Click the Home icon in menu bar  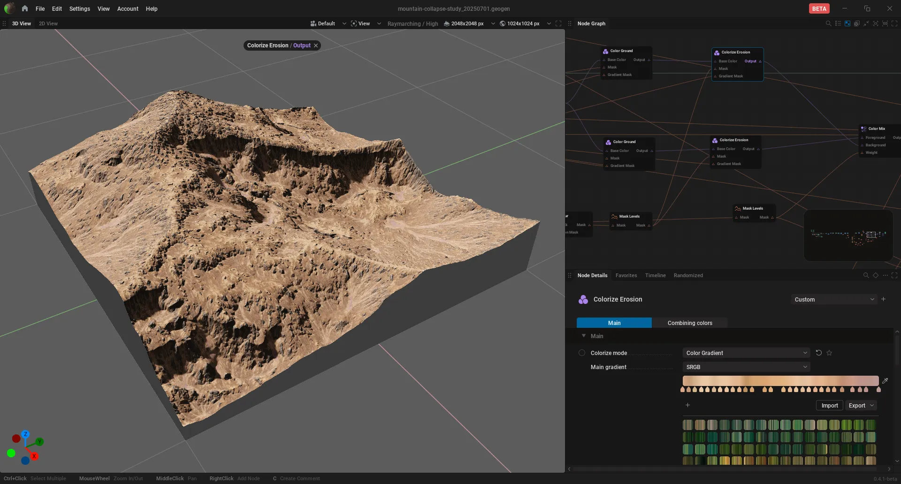tap(25, 8)
